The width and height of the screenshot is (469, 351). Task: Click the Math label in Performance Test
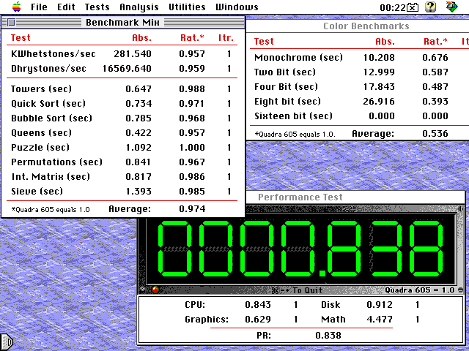(333, 320)
